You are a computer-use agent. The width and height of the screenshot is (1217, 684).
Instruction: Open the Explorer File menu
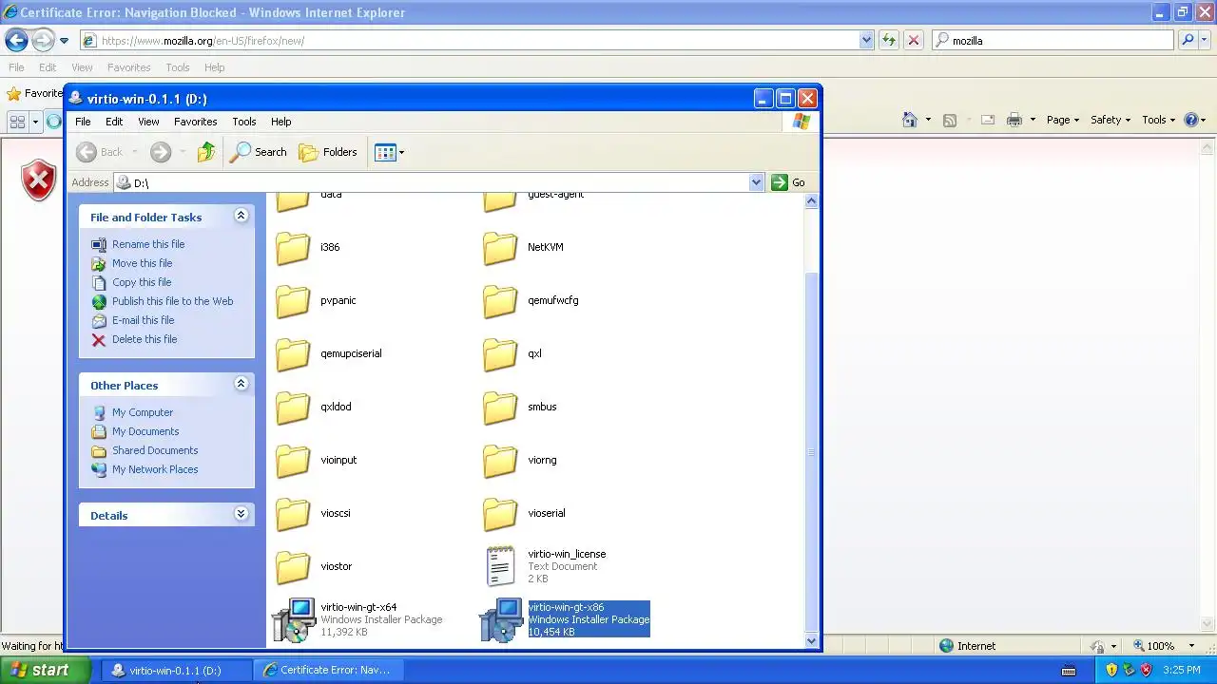83,122
